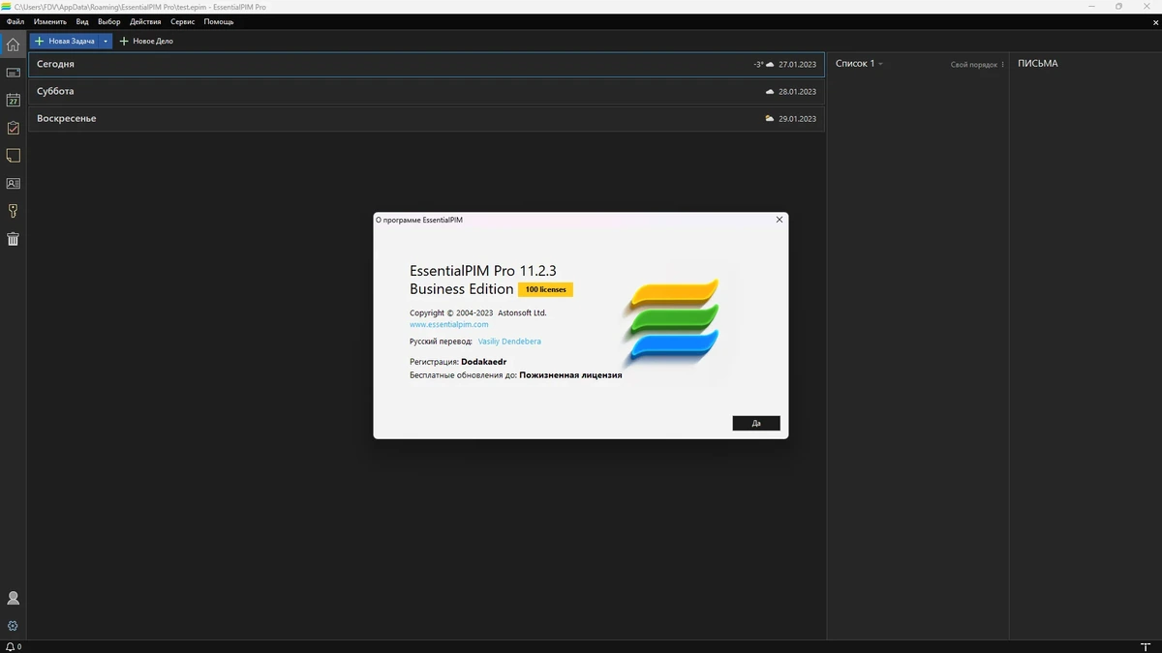This screenshot has height=653, width=1162.
Task: Select the Воскресенье day row
Action: tap(426, 118)
